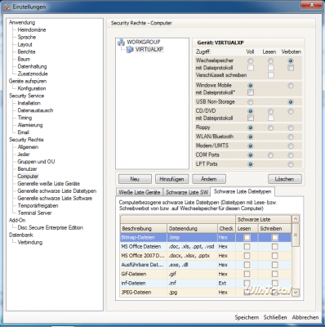
Task: Select Timing in settings tree
Action: 24,118
